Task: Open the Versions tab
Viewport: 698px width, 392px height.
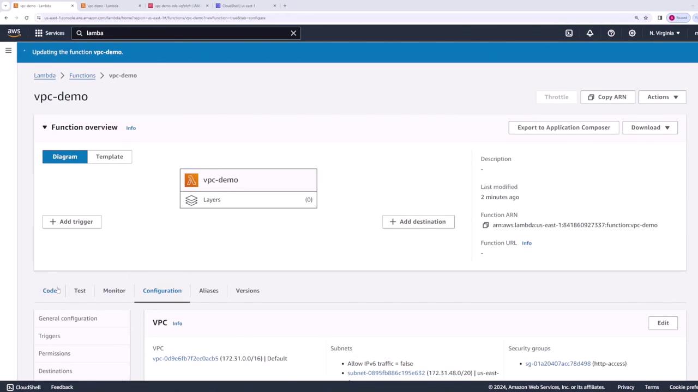Action: tap(248, 291)
